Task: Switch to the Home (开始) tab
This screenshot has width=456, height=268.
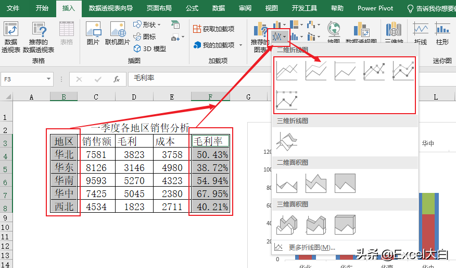Action: click(42, 8)
